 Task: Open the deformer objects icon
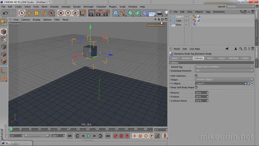145,13
